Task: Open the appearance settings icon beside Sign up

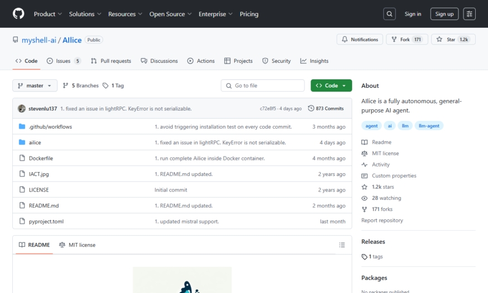Action: tap(469, 14)
